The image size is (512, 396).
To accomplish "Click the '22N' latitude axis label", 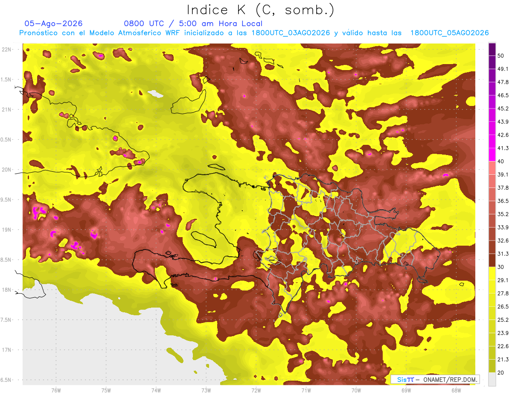I will pyautogui.click(x=6, y=50).
